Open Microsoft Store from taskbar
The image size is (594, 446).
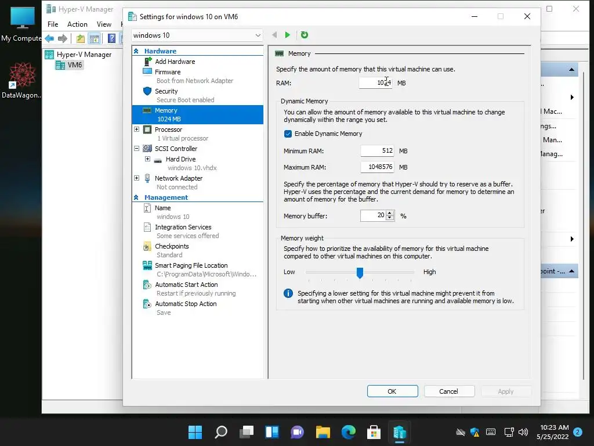pyautogui.click(x=374, y=432)
